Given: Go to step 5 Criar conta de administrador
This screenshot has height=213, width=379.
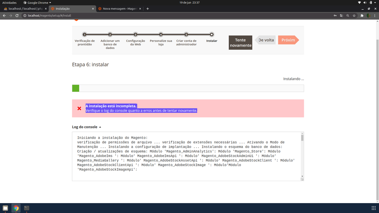Looking at the screenshot, I should coord(186,34).
